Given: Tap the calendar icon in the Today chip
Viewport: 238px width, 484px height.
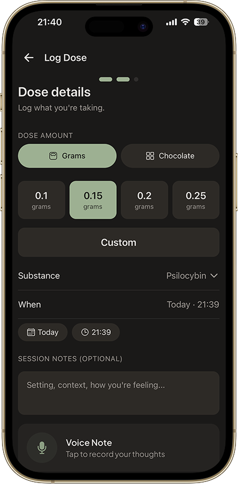Looking at the screenshot, I should pyautogui.click(x=31, y=332).
